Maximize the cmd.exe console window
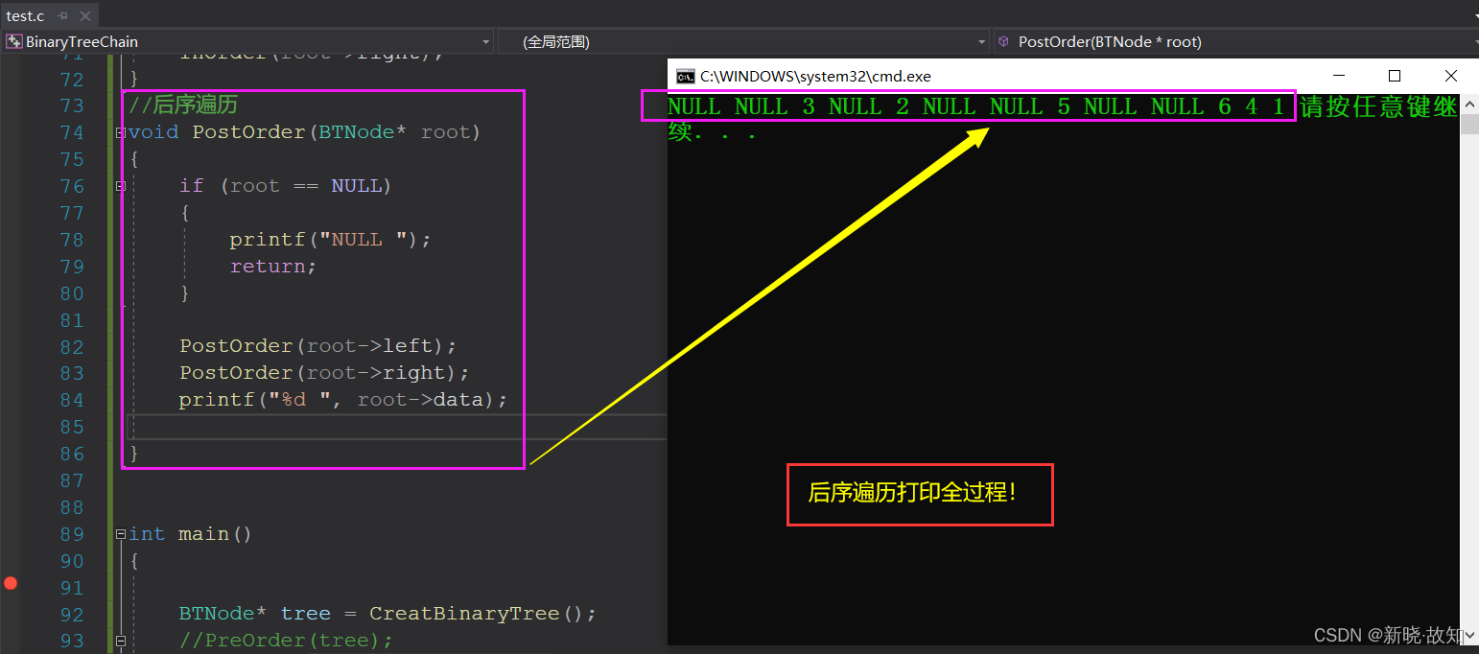This screenshot has height=654, width=1479. (1395, 76)
